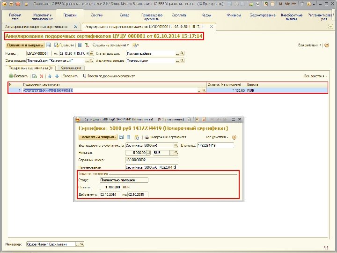Open the report dropdown icon in certificate toolbar
Viewport: 337px width, 253px height.
(x=137, y=137)
